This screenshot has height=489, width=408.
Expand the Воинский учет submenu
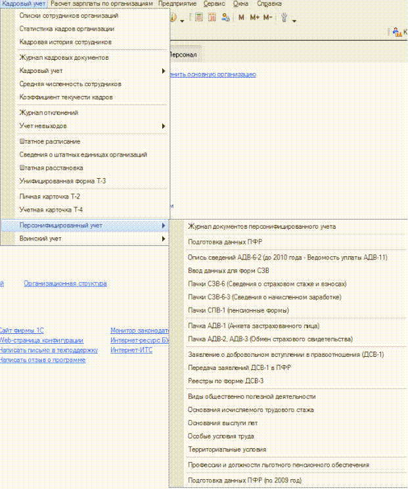coord(85,239)
